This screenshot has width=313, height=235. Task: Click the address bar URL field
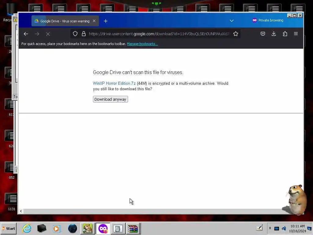159,34
